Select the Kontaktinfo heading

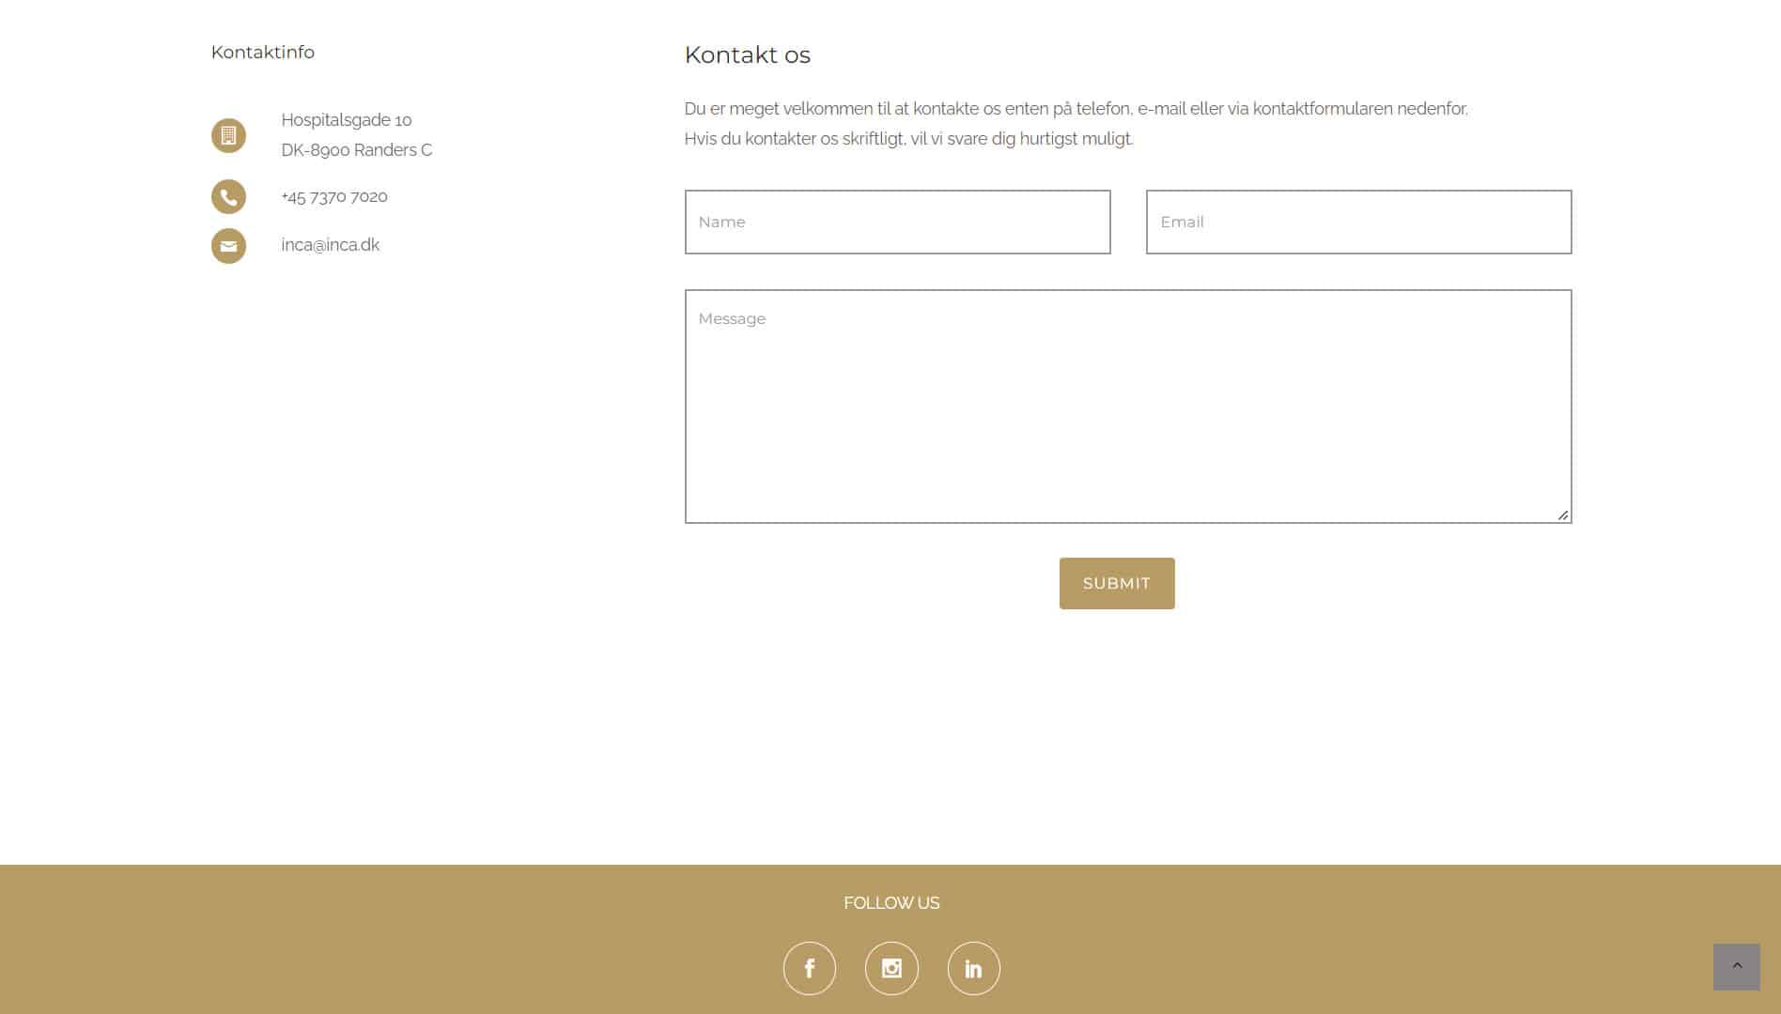(x=263, y=52)
